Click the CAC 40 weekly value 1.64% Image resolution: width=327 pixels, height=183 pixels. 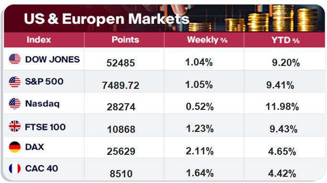pyautogui.click(x=200, y=173)
